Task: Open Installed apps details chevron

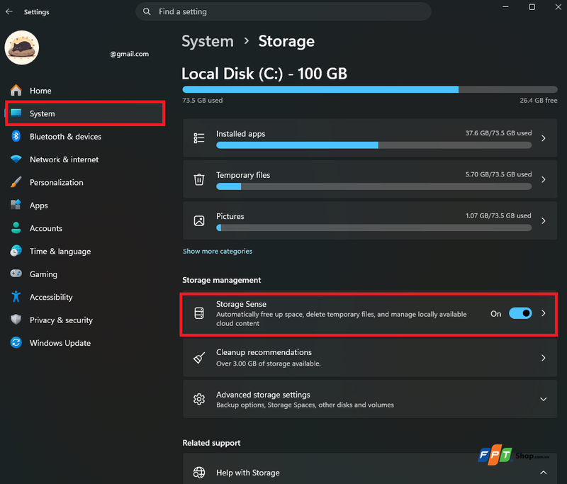Action: click(x=543, y=138)
